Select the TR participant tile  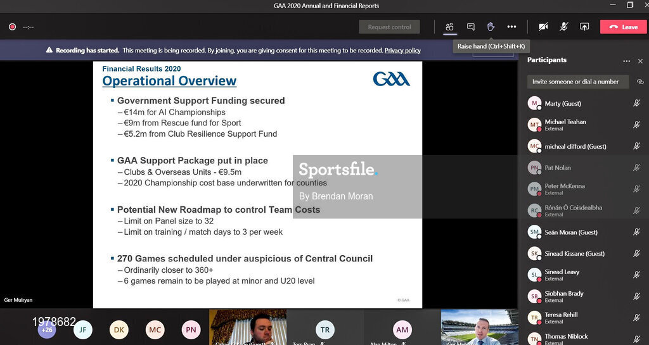(325, 328)
